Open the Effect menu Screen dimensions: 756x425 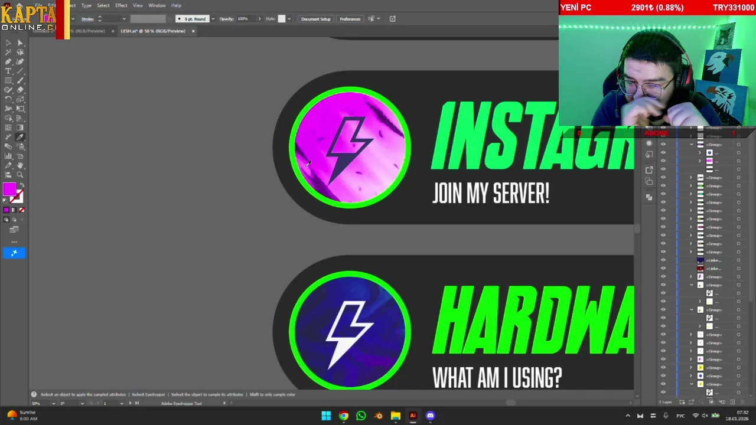pyautogui.click(x=121, y=5)
